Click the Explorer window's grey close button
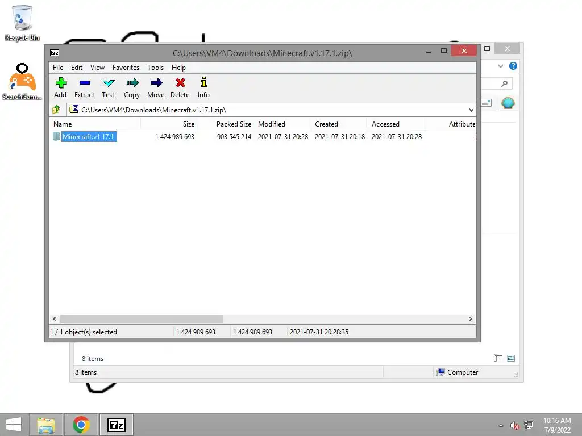This screenshot has width=582, height=436. [508, 49]
